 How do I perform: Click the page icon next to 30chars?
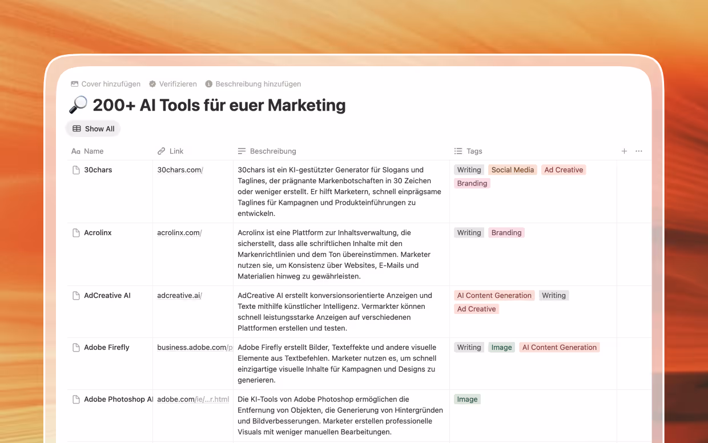[76, 169]
